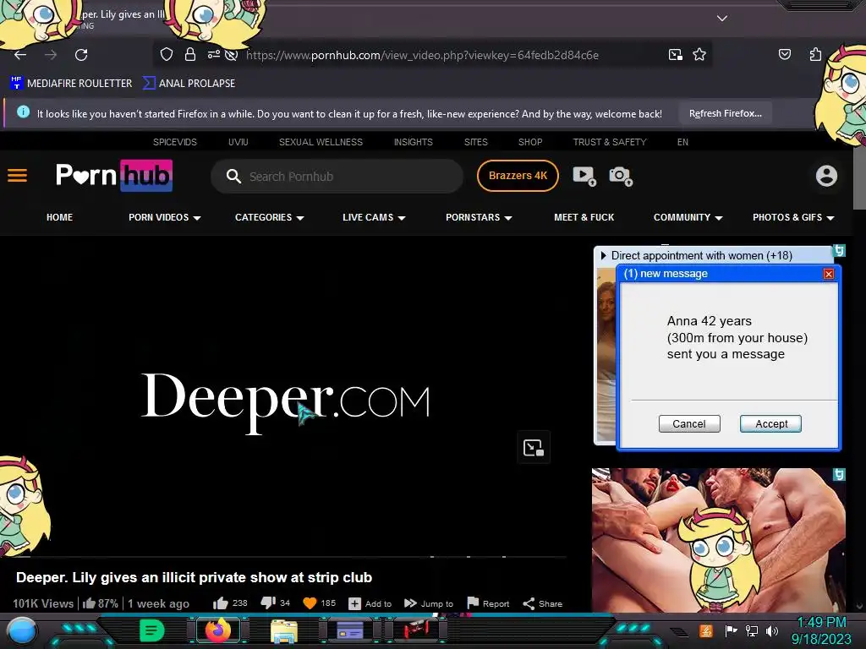This screenshot has width=866, height=649.
Task: Open the Jump to option
Action: tap(428, 603)
